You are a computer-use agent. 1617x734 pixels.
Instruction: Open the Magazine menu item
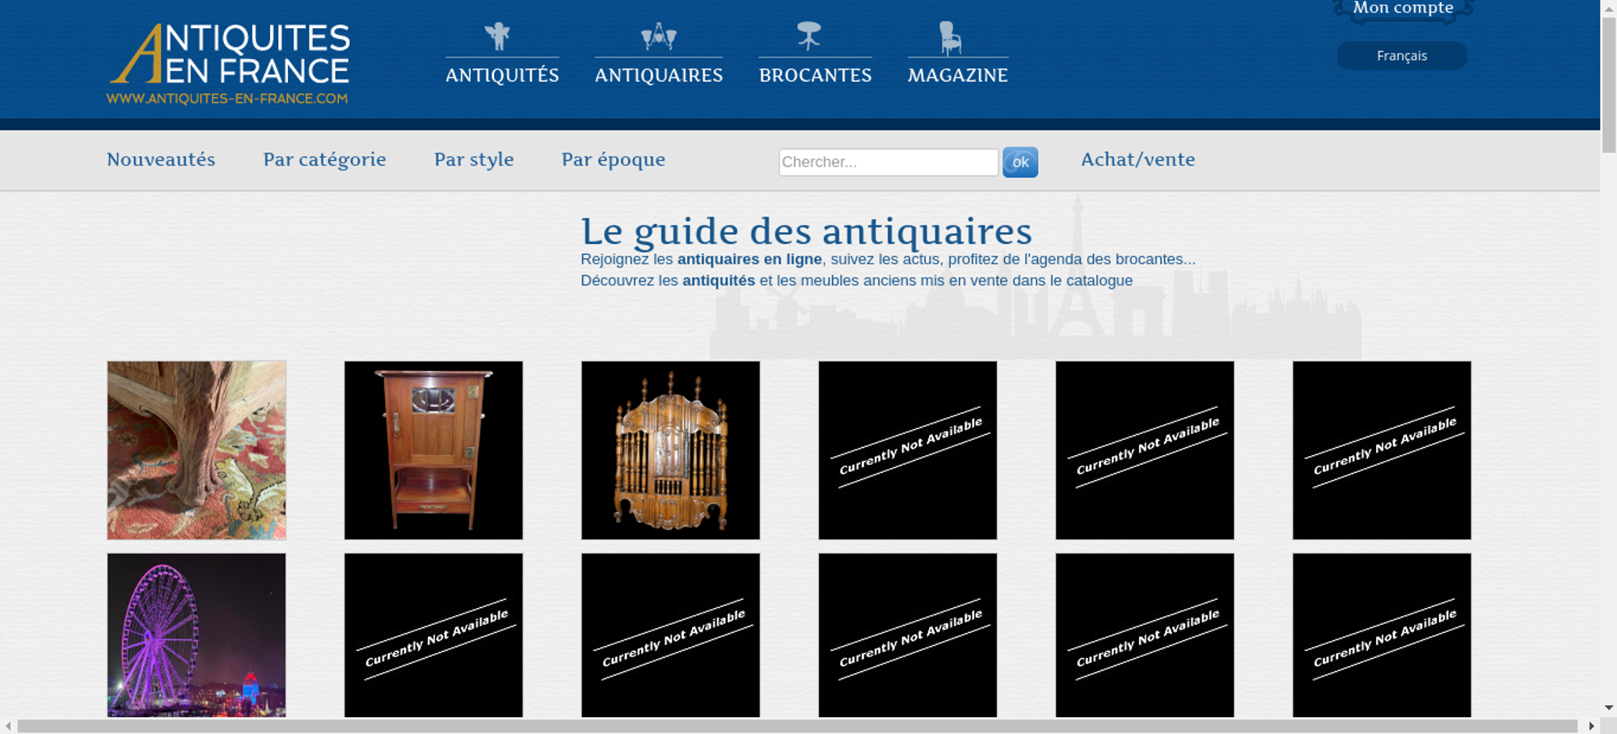point(957,75)
